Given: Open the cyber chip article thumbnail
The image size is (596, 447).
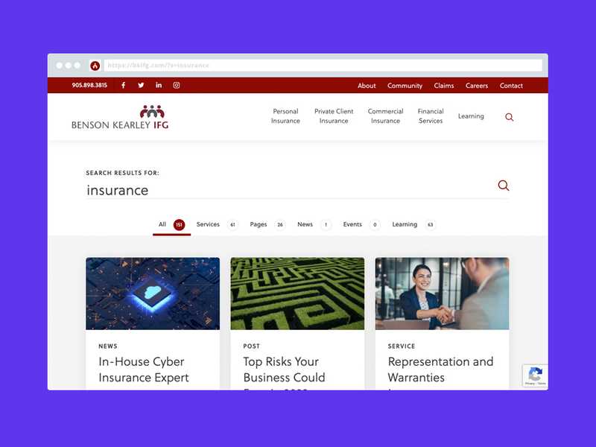Looking at the screenshot, I should 153,294.
